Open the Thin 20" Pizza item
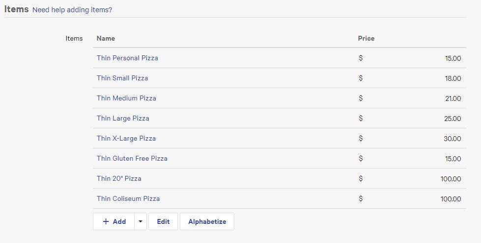The width and height of the screenshot is (481, 243). [x=119, y=178]
